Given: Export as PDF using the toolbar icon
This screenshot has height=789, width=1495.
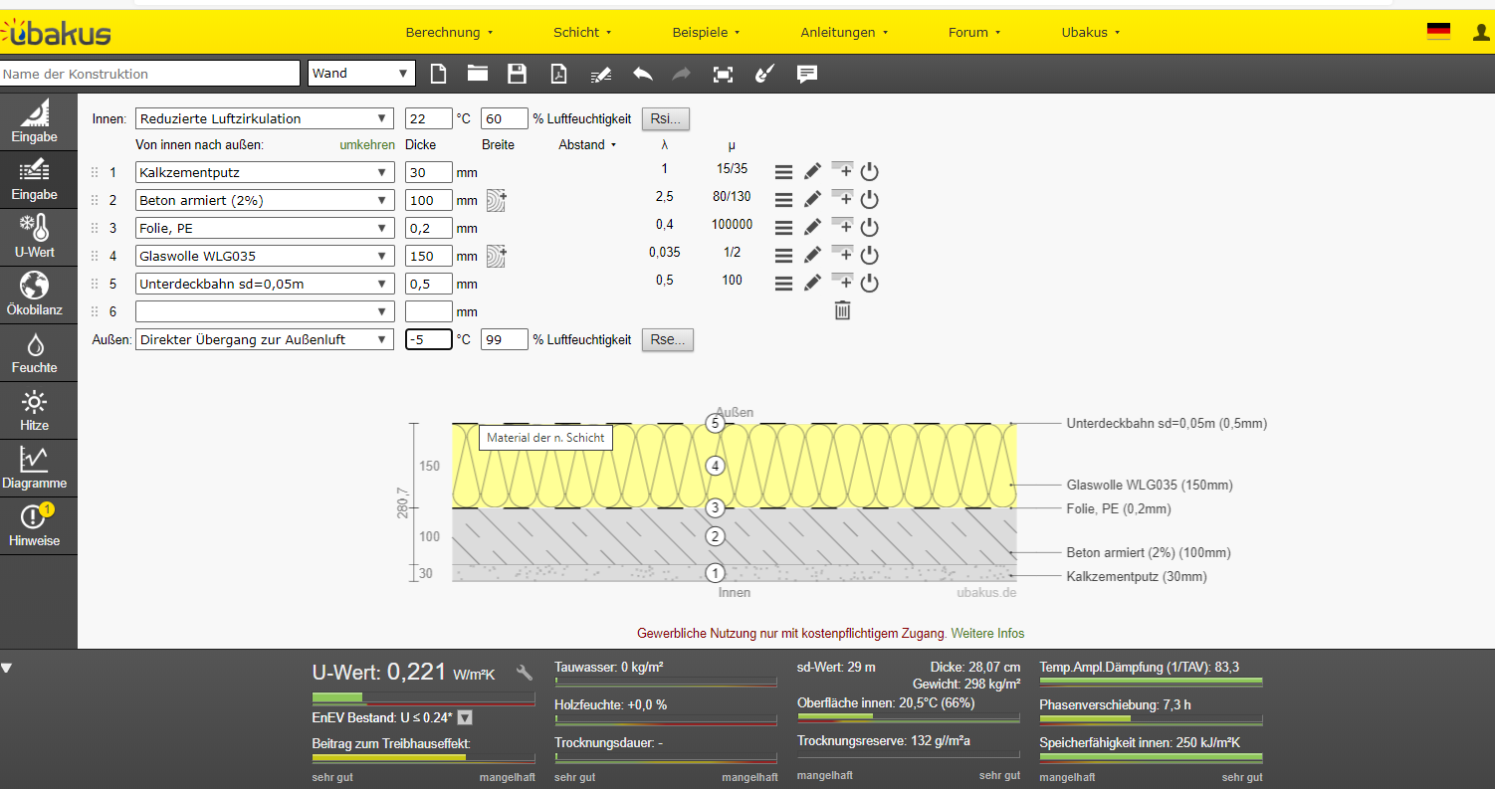Looking at the screenshot, I should click(x=559, y=74).
